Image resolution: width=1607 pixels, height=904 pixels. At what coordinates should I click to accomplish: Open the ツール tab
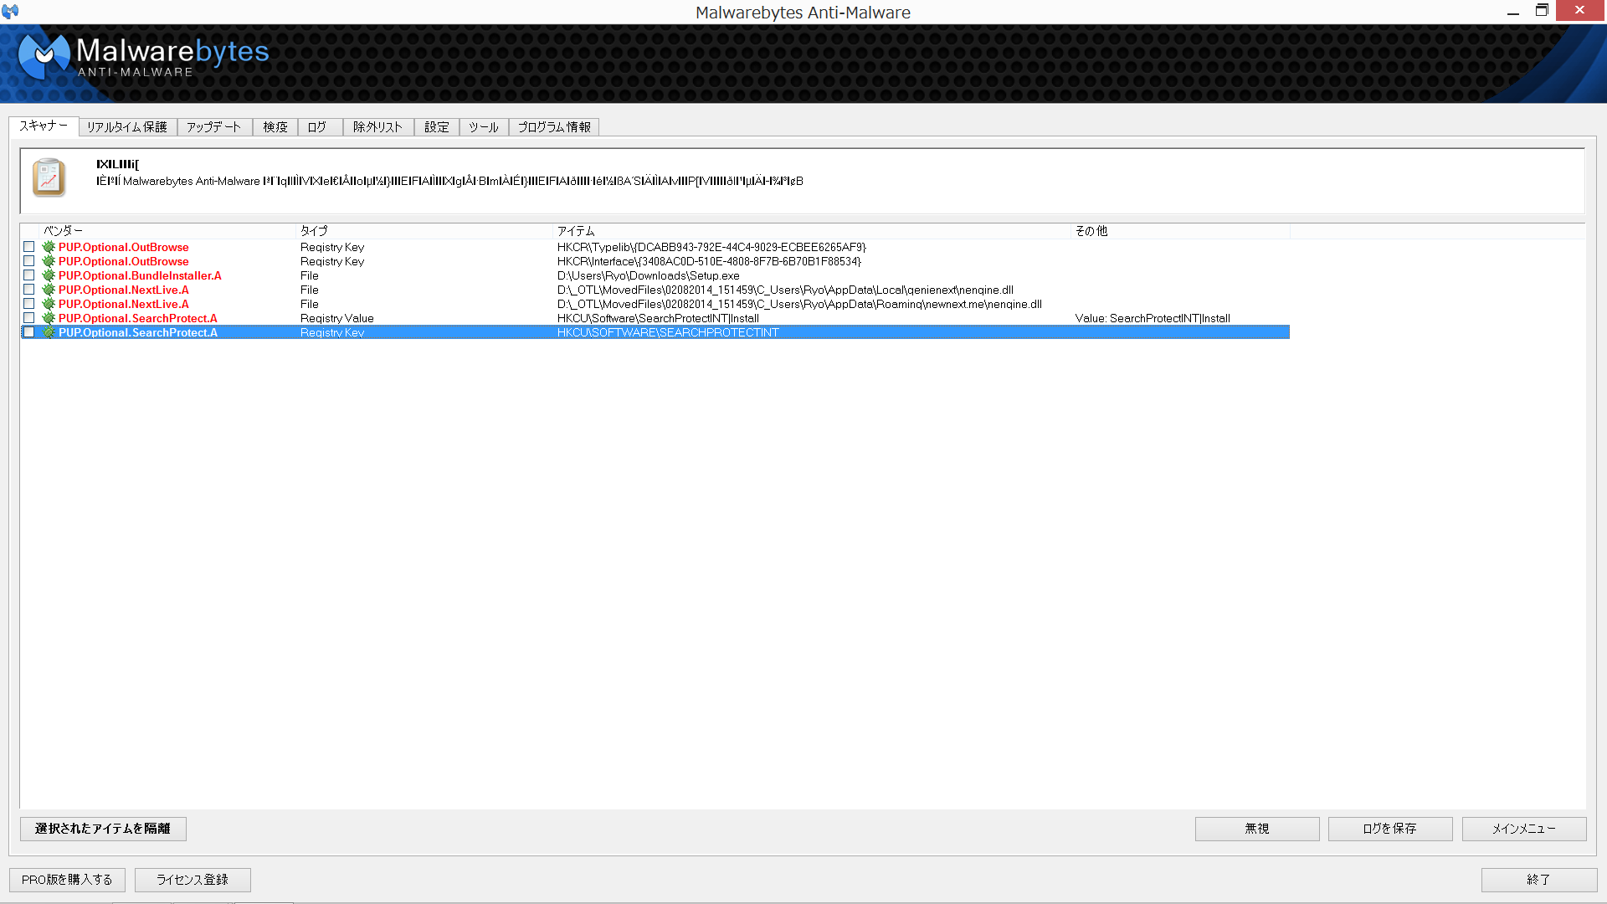(x=484, y=127)
